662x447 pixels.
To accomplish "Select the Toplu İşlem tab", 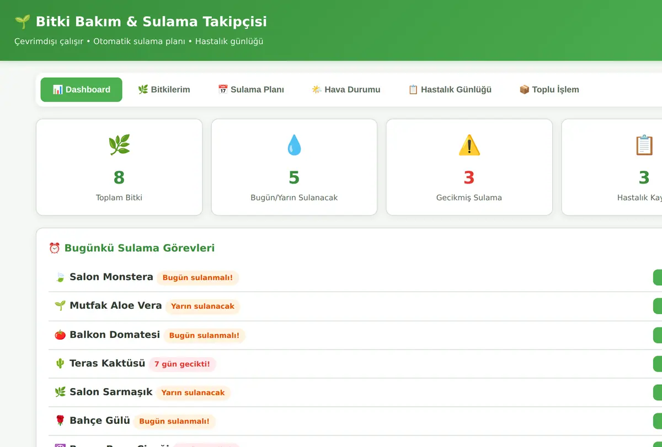I will pos(549,89).
